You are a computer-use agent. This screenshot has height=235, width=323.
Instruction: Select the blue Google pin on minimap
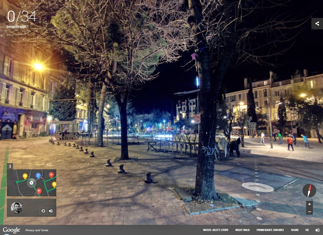[x=38, y=175]
